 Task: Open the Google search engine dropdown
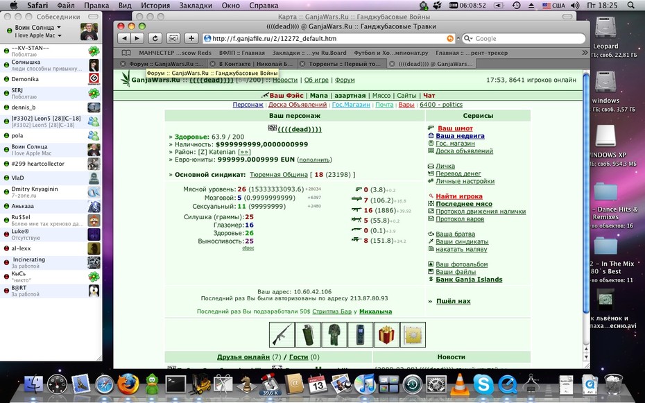point(467,38)
